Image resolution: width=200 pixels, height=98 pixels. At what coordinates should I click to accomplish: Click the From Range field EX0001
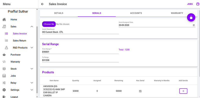(x=80, y=52)
